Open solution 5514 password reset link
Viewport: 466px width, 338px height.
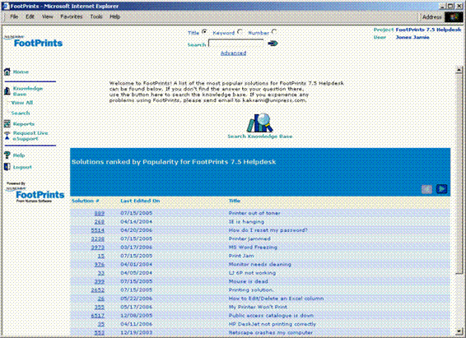click(x=97, y=230)
